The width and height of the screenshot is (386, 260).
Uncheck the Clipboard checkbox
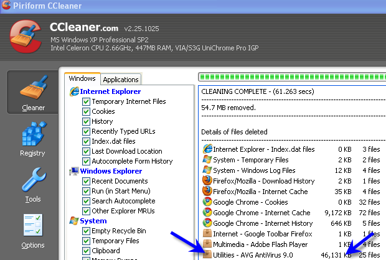coord(86,251)
